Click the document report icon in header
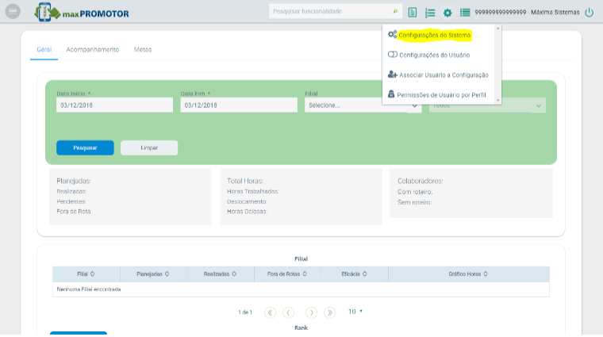Viewport: 603px width, 337px height. pyautogui.click(x=413, y=13)
